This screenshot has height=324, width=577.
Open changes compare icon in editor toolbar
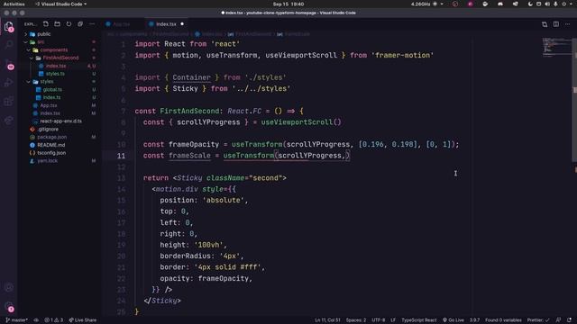(x=545, y=24)
